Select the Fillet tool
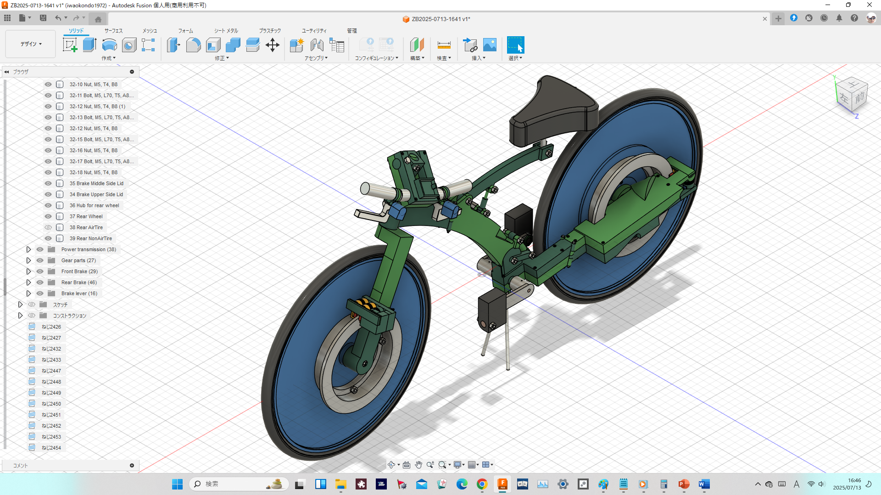 pos(193,45)
